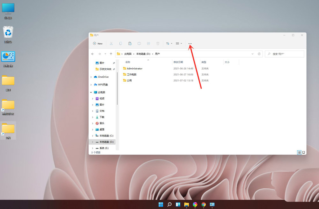
Task: Expand 此电脑 in the navigation pane
Action: (91, 92)
